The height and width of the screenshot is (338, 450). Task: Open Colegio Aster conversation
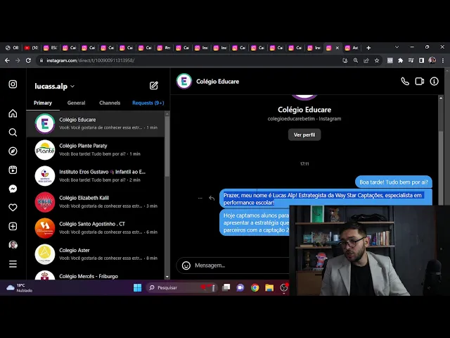(x=96, y=254)
